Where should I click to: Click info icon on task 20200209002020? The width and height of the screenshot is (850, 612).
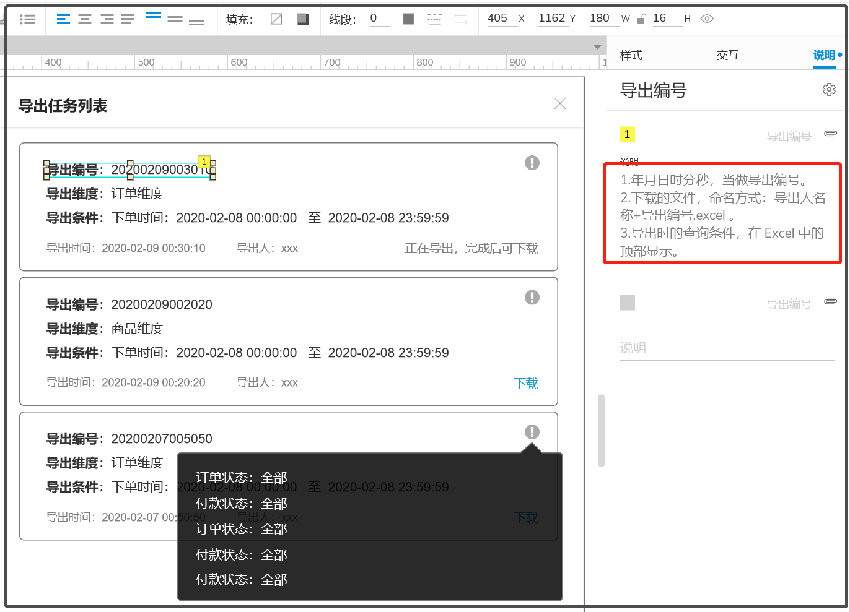[532, 298]
